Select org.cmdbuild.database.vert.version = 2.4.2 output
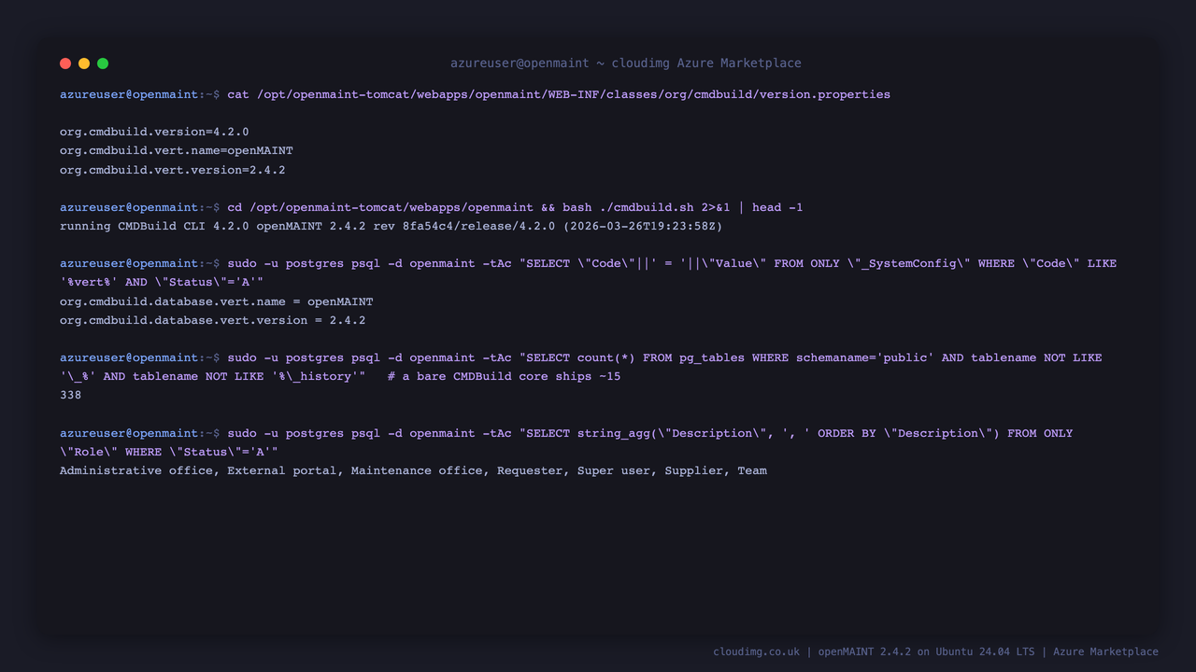Screen dimensions: 1196x672 [x=213, y=320]
